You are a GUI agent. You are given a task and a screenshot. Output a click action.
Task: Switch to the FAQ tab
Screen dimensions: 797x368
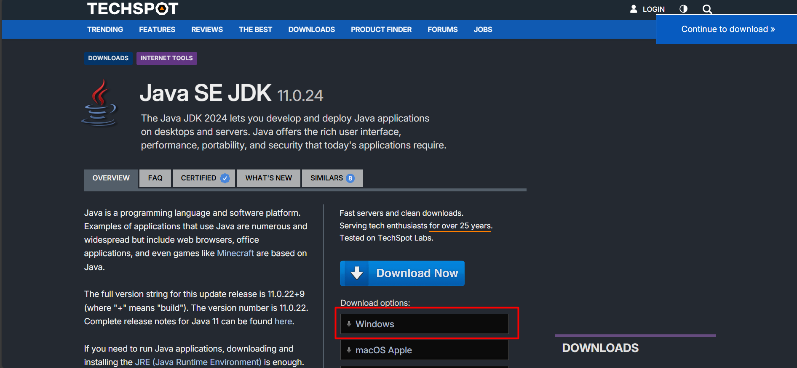tap(155, 178)
